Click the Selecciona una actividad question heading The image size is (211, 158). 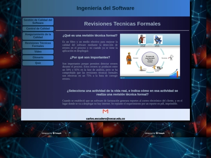122,92
